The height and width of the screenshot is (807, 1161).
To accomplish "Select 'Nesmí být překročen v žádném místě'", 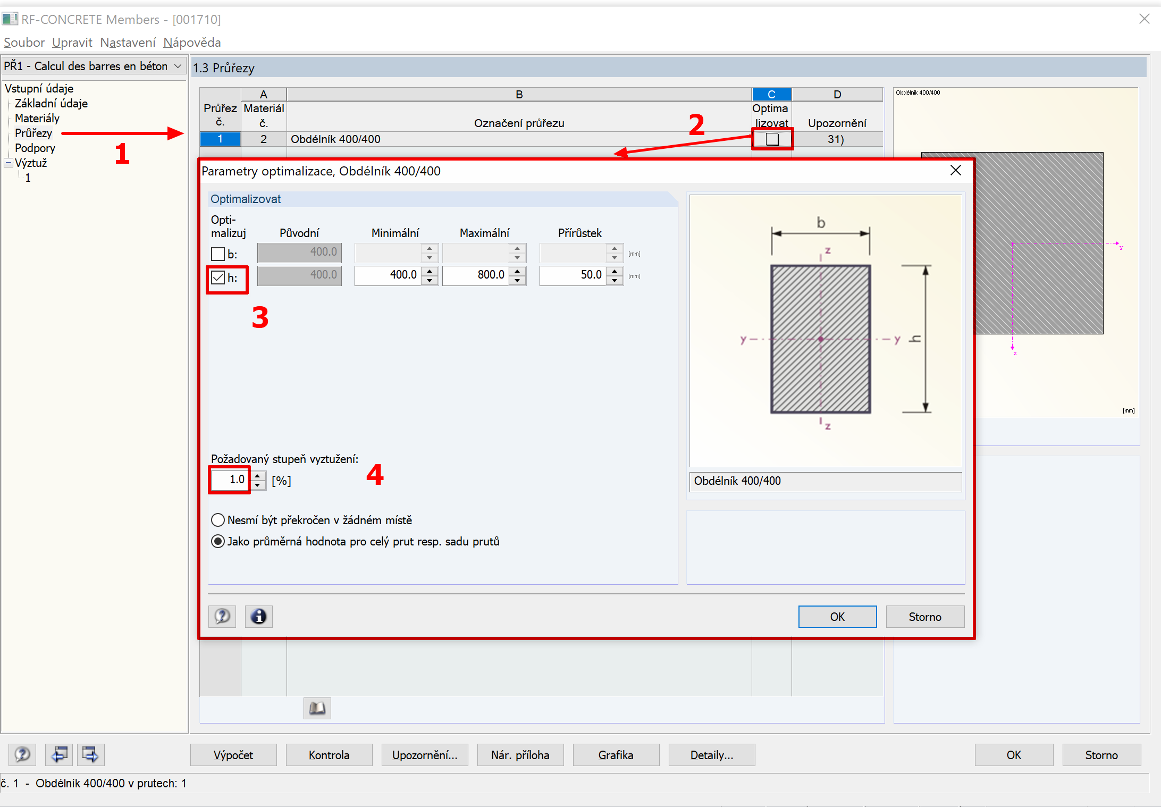I will coord(218,519).
